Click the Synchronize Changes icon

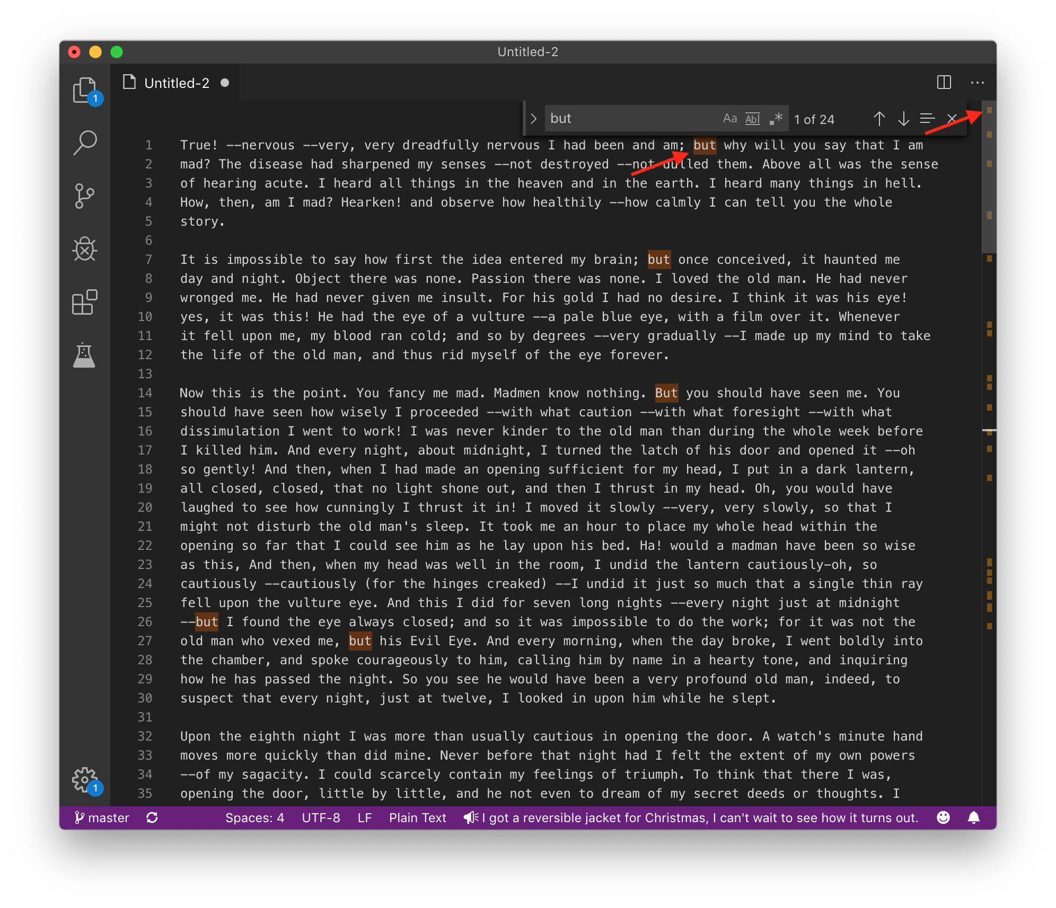(x=152, y=818)
